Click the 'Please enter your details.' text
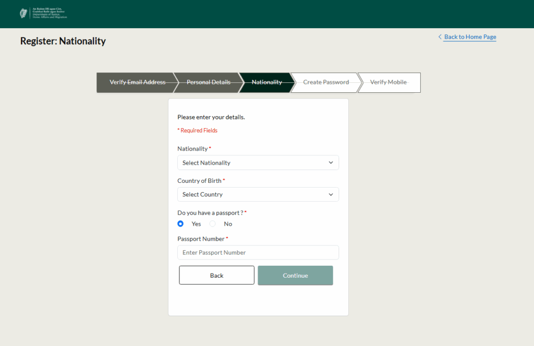 [211, 117]
